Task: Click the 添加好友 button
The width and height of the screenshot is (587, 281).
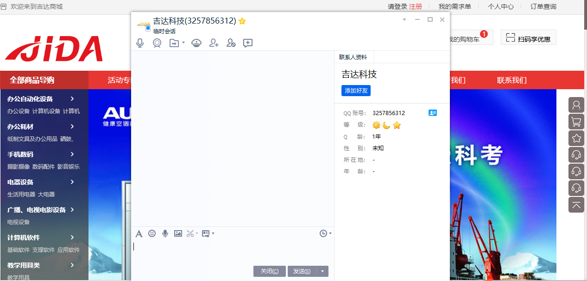Action: tap(356, 91)
